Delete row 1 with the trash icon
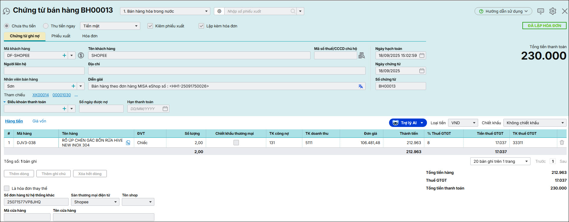Image resolution: width=569 pixels, height=222 pixels. (562, 143)
